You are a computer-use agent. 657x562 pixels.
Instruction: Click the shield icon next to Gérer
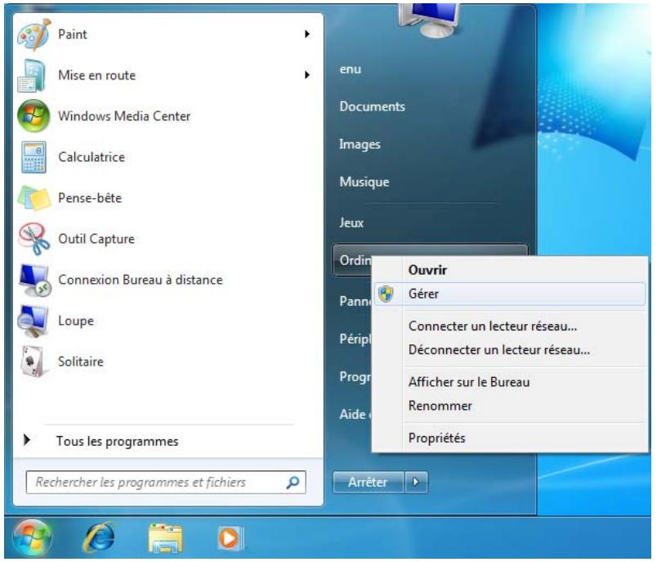(x=386, y=294)
